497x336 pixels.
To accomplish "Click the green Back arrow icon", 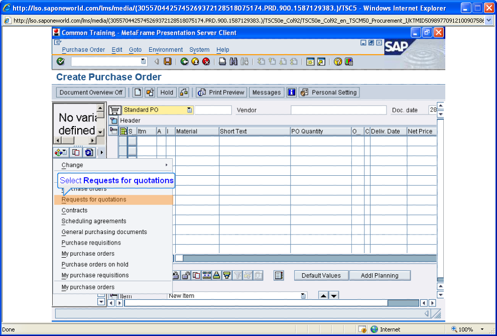I will point(184,61).
